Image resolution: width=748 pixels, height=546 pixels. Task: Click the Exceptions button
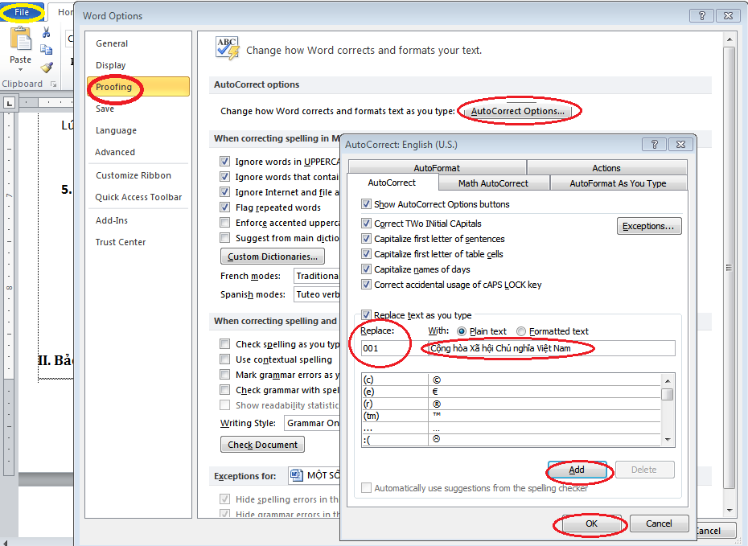[x=649, y=226]
